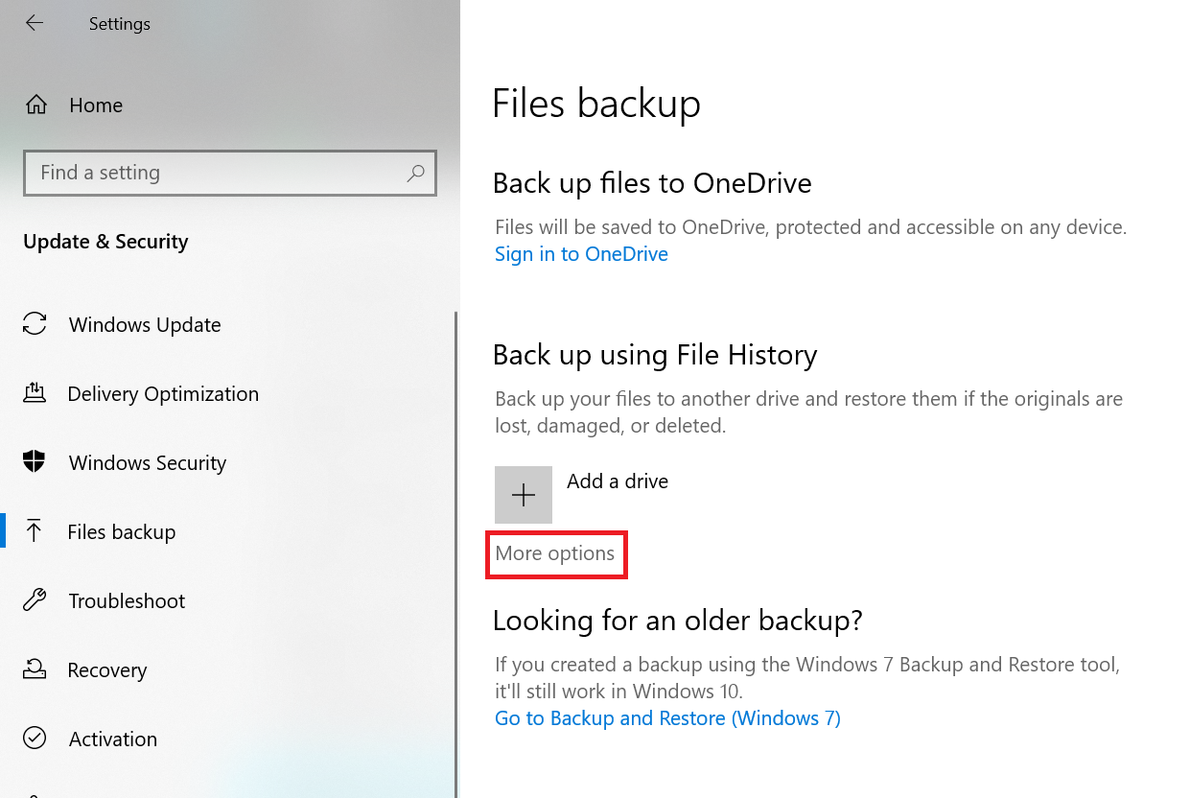Click Back up using File History heading
The image size is (1190, 798).
pyautogui.click(x=655, y=355)
